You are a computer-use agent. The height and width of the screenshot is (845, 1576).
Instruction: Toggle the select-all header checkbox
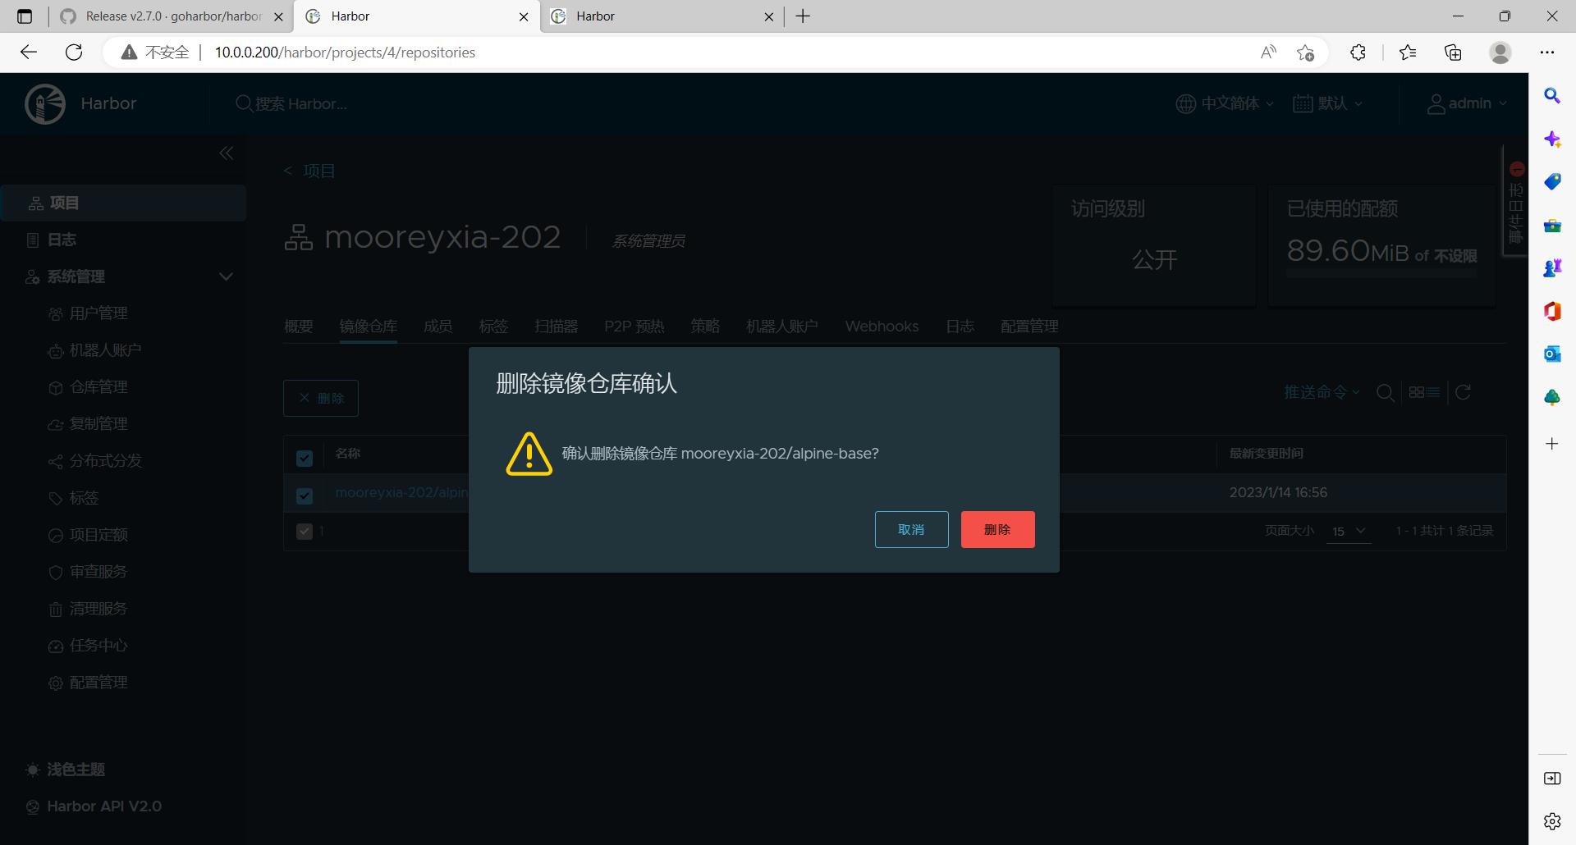pyautogui.click(x=305, y=458)
